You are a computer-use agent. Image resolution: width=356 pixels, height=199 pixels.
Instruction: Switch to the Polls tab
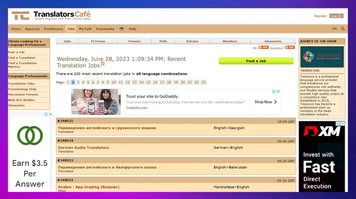(x=163, y=41)
